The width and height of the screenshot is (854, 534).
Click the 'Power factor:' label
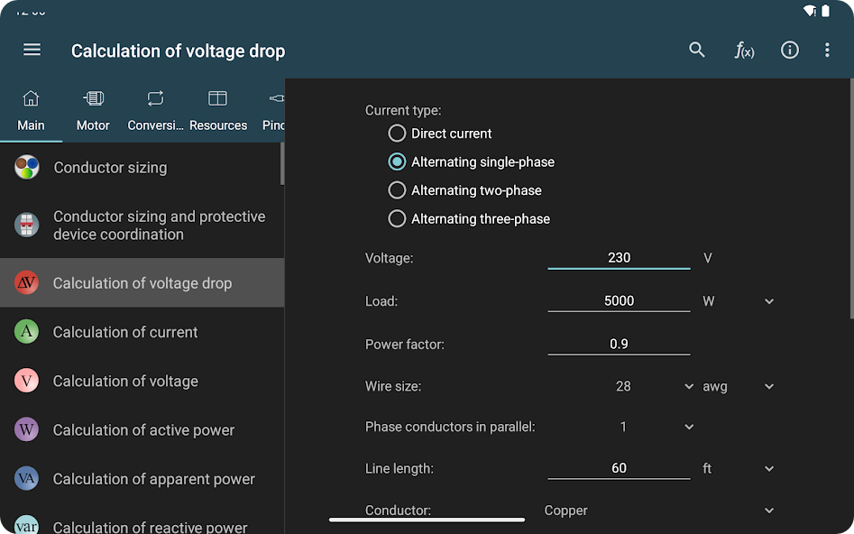pos(405,345)
